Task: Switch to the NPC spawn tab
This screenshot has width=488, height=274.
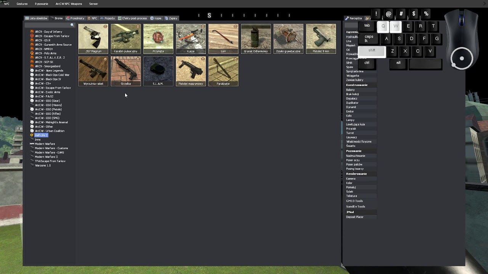Action: click(92, 18)
